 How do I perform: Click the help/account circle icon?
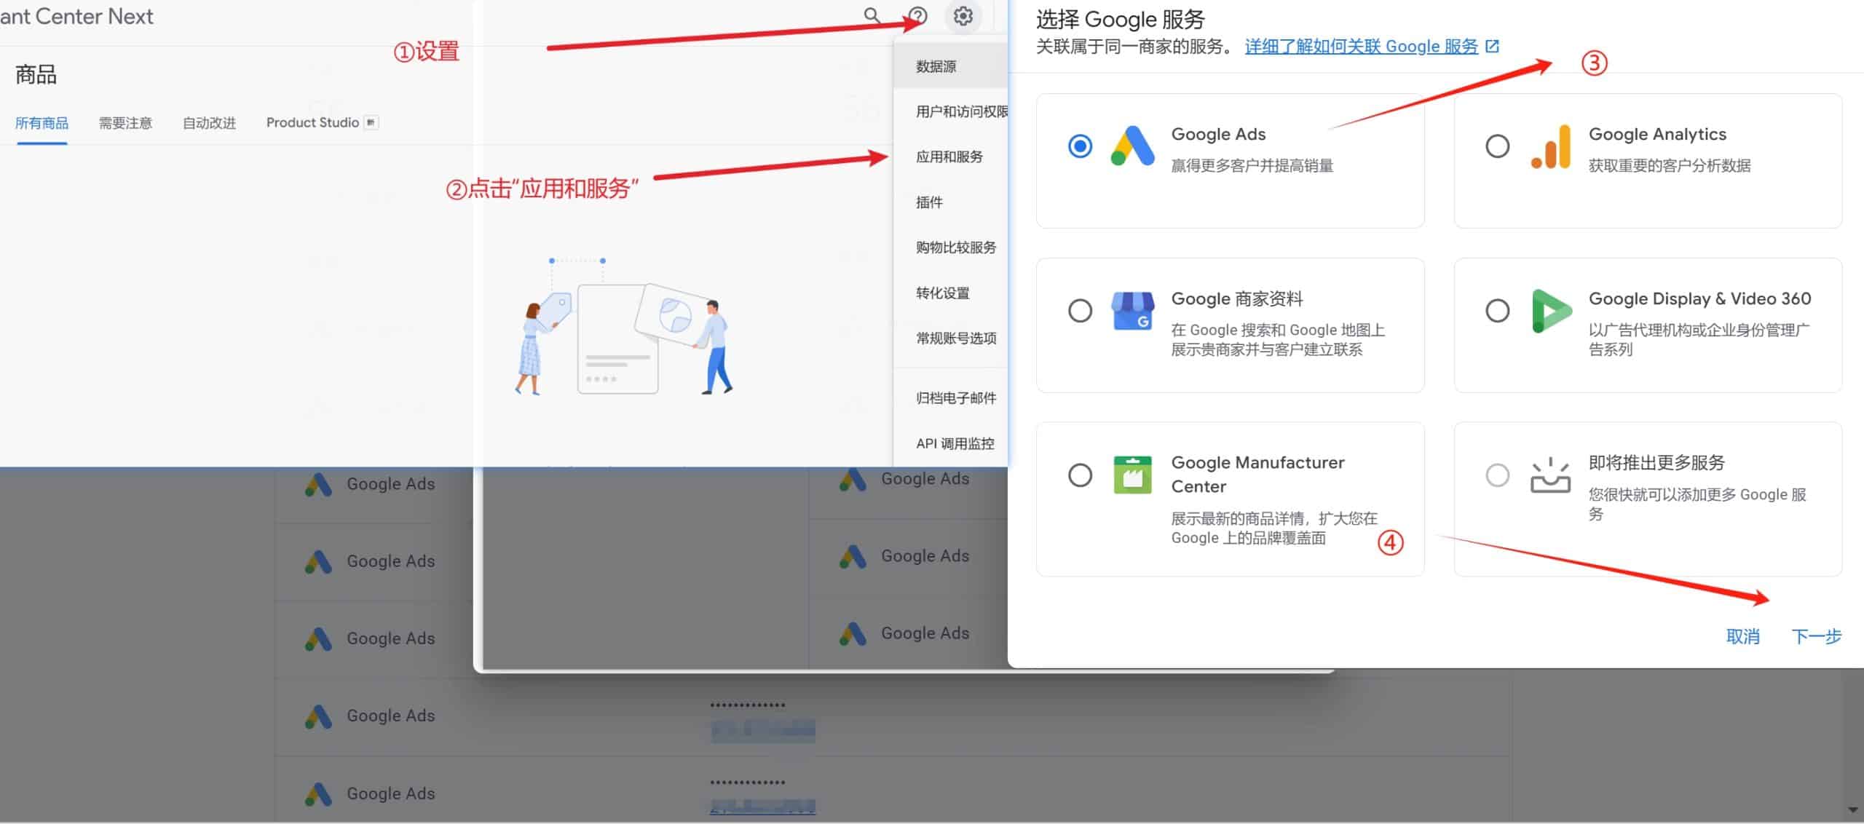[x=915, y=15]
